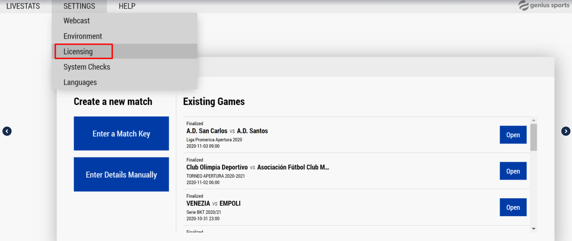572x241 pixels.
Task: Select Webcast from the Settings menu
Action: (77, 21)
